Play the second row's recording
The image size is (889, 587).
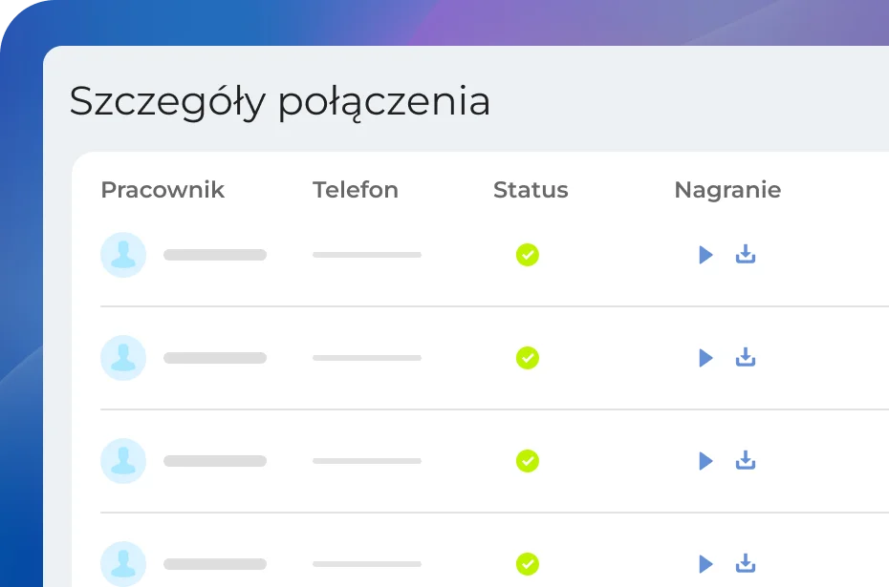pos(705,358)
